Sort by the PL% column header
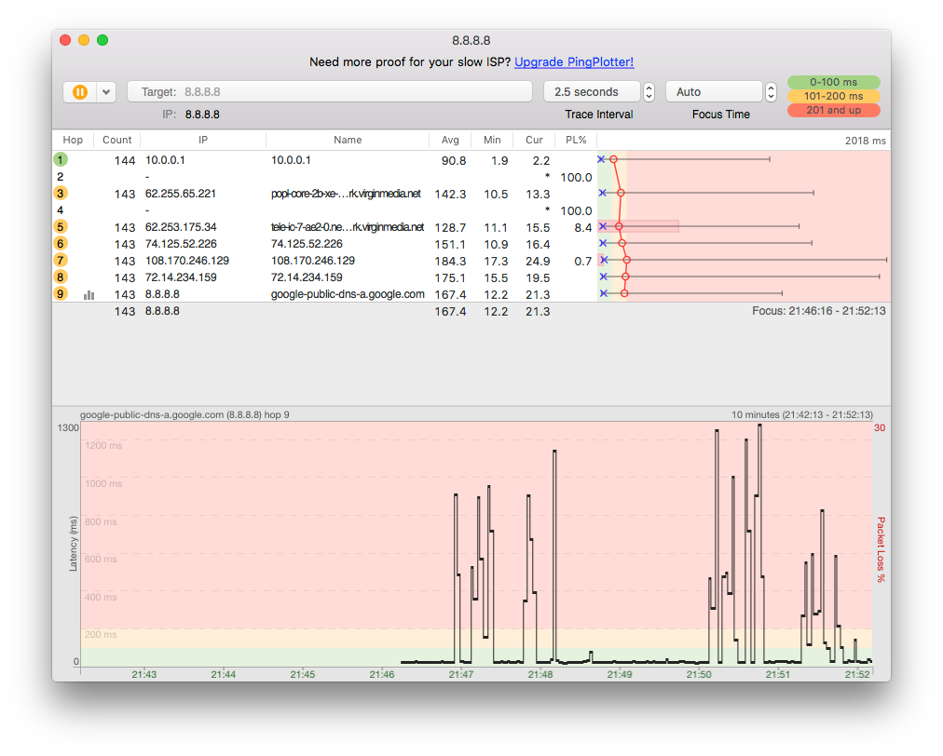Viewport: 943px width, 756px height. point(576,140)
